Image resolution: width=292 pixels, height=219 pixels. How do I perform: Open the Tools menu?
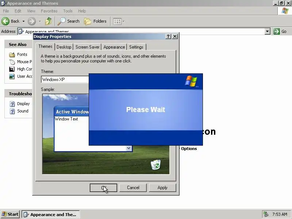tap(68, 11)
